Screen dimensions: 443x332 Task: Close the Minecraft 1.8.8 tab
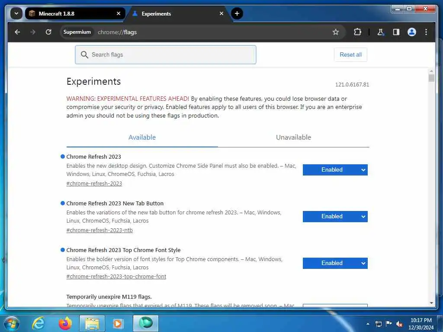[119, 13]
